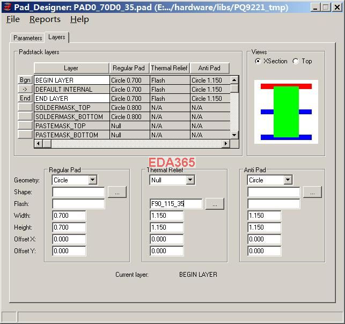
Task: Click the Regular Pad Flash field
Action: click(78, 204)
